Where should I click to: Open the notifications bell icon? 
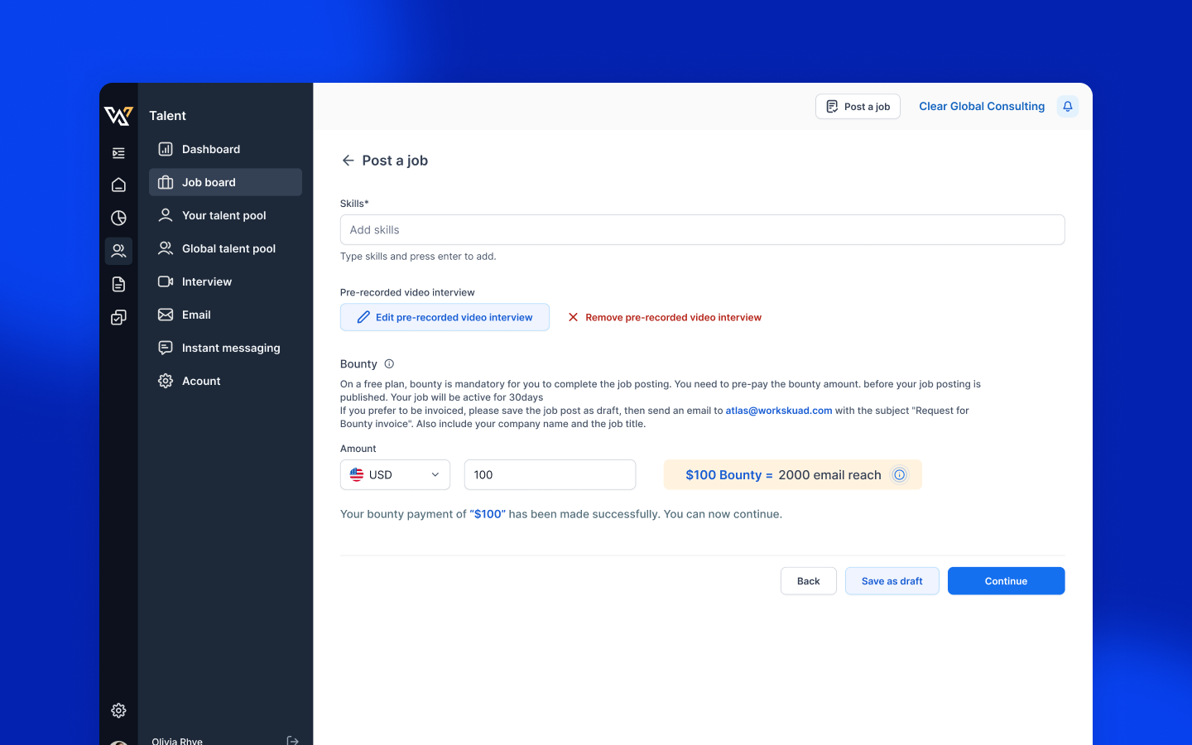coord(1068,106)
